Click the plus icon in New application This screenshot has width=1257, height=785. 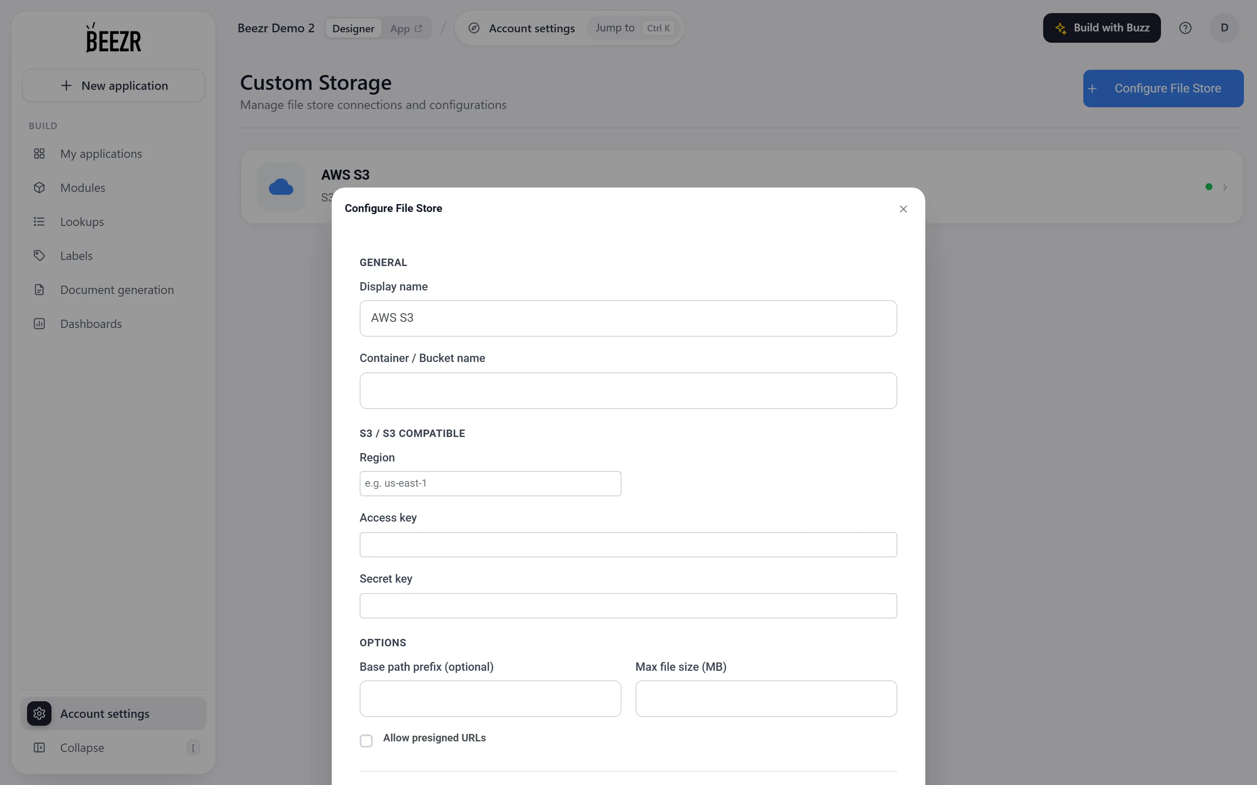[x=66, y=85]
